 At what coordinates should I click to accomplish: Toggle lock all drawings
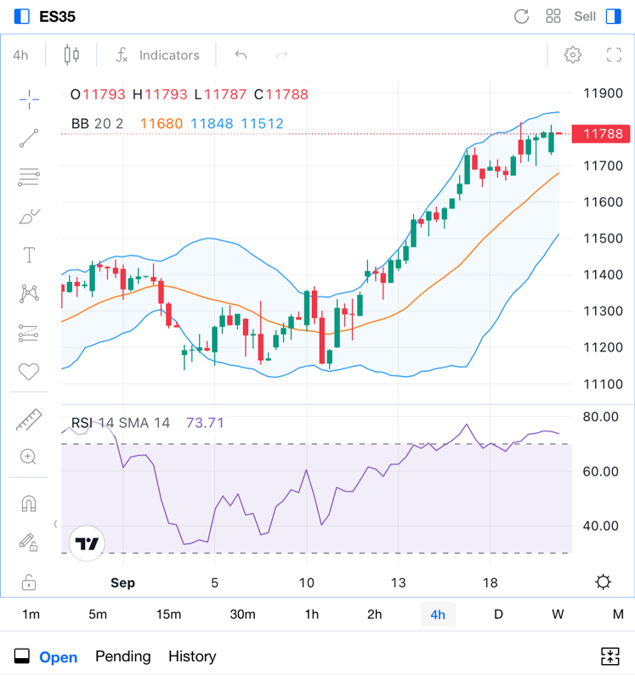click(x=29, y=582)
